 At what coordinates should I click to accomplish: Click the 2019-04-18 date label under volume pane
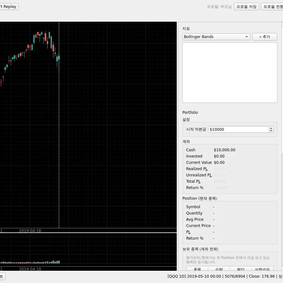[30, 269]
